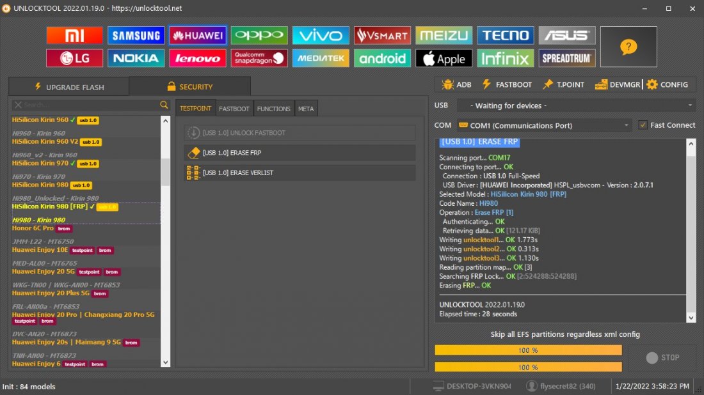
Task: Open the Fastboot tool in toolbar
Action: (507, 85)
